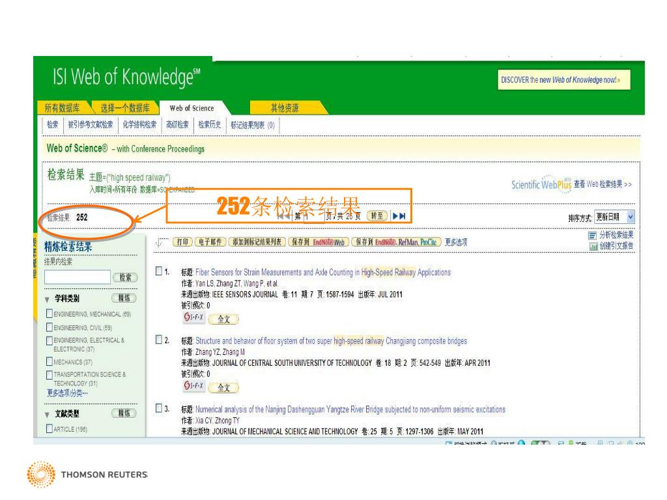Check the ENGINEERING, ELECTRICAL & ELECTRONIC box
The image size is (667, 500).
click(x=50, y=340)
